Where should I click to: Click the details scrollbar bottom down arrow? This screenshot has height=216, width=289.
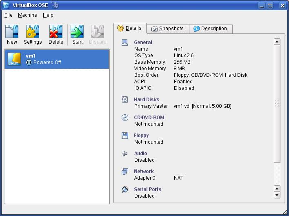click(x=277, y=195)
